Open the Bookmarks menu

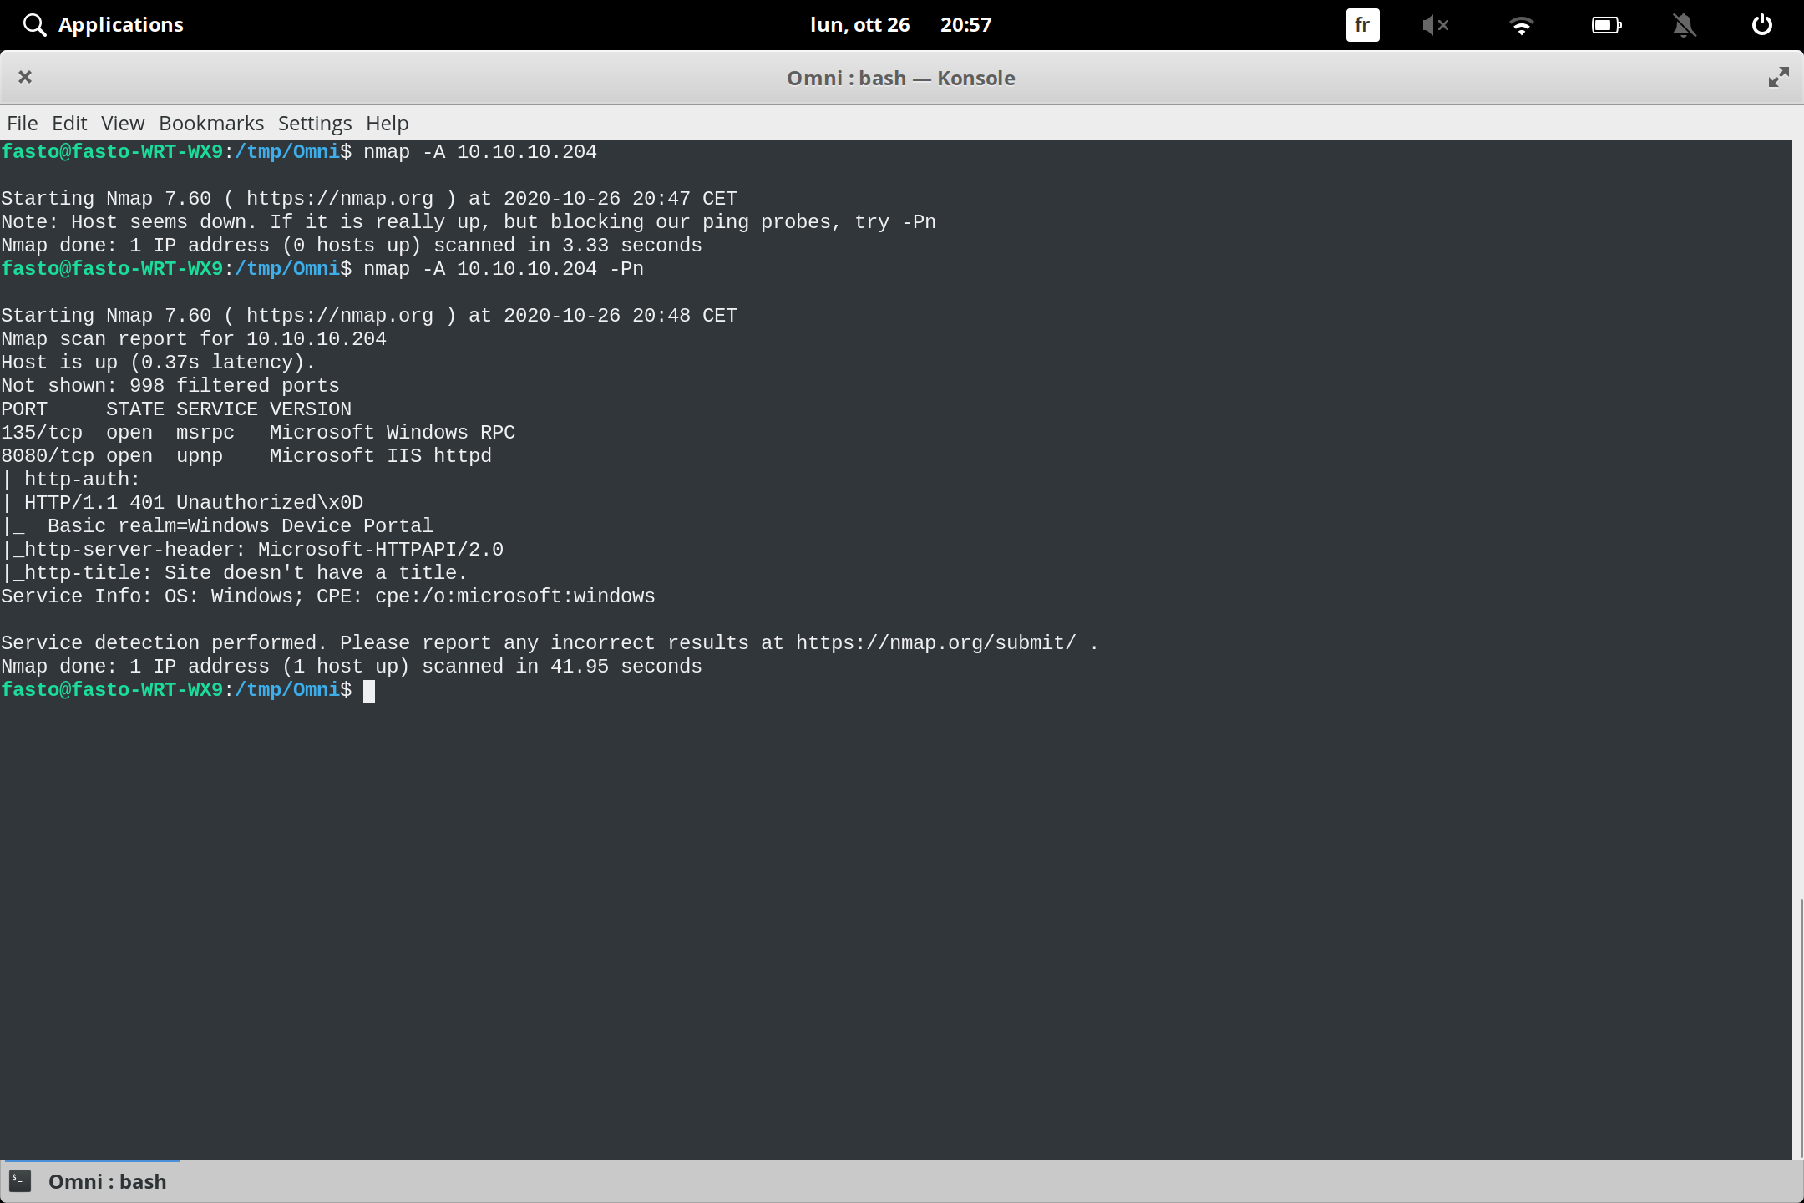[210, 123]
